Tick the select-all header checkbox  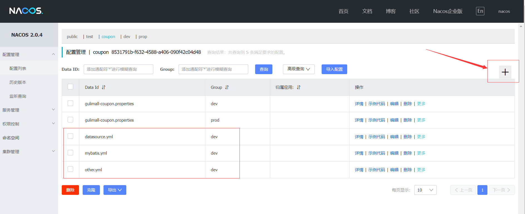[70, 87]
